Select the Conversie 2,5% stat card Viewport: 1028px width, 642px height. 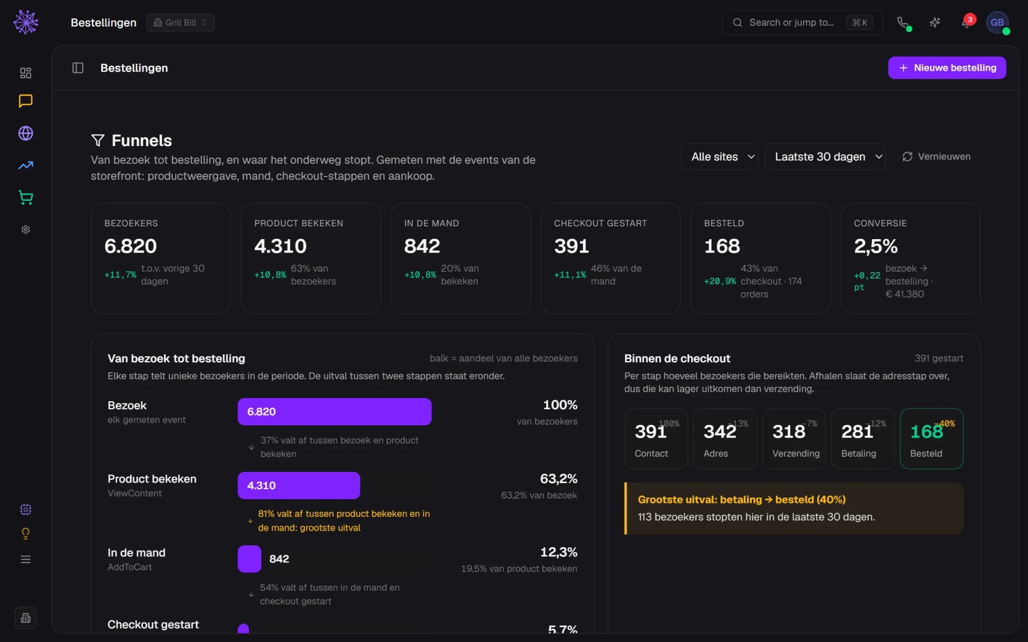pyautogui.click(x=910, y=258)
